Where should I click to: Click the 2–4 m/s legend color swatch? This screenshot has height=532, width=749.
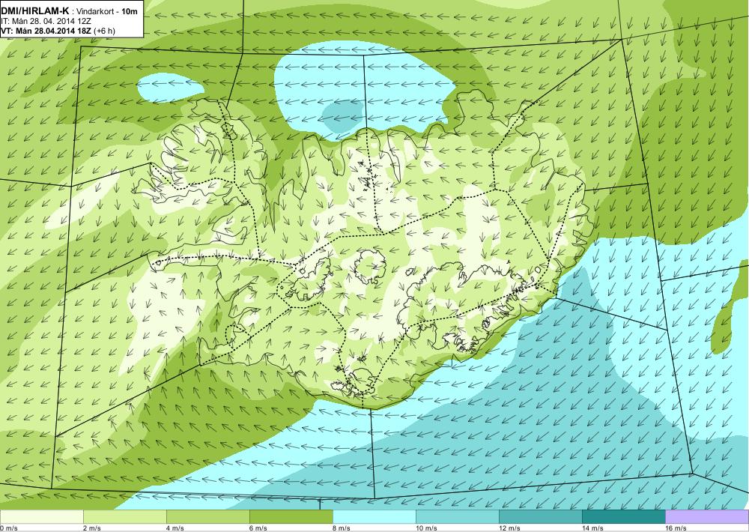tap(124, 517)
